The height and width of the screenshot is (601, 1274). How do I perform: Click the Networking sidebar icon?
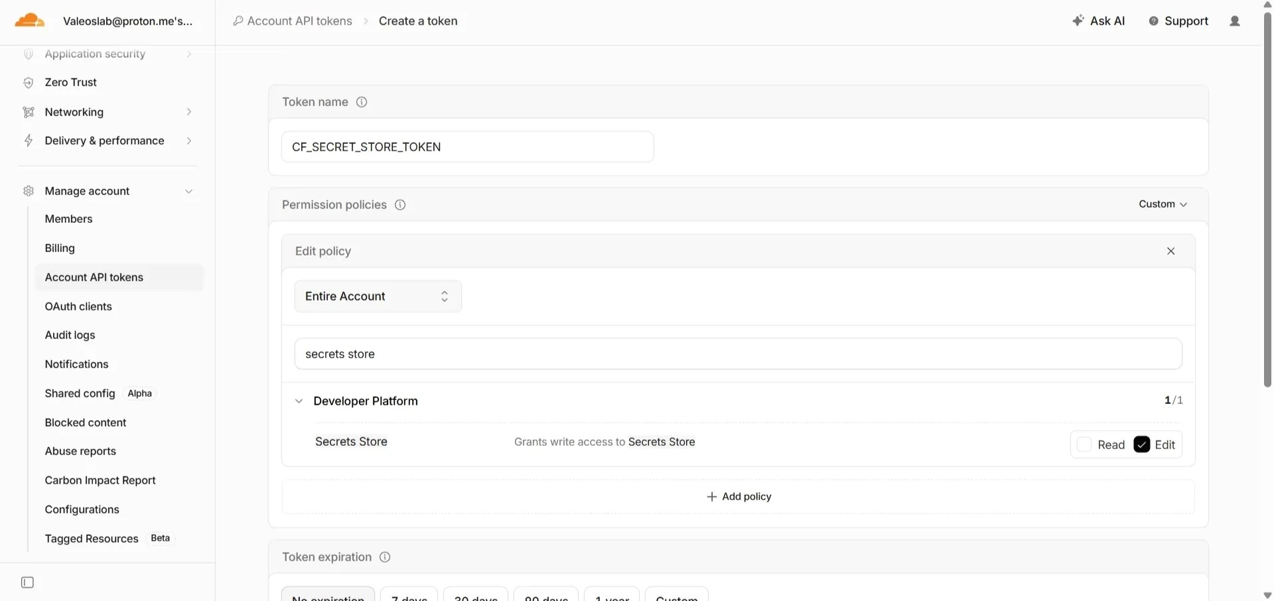(x=29, y=112)
